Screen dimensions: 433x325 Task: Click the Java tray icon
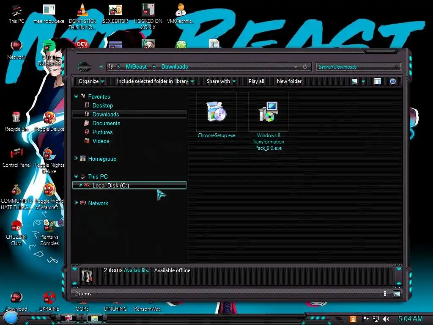click(x=353, y=319)
